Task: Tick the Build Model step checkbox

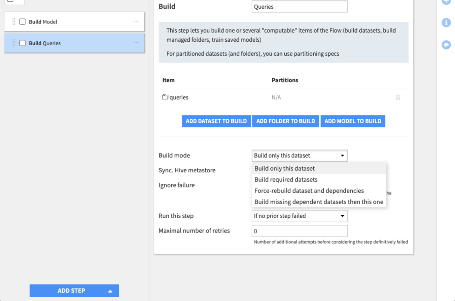Action: [23, 22]
